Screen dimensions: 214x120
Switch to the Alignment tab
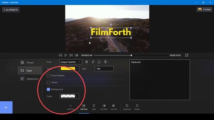coord(30,79)
